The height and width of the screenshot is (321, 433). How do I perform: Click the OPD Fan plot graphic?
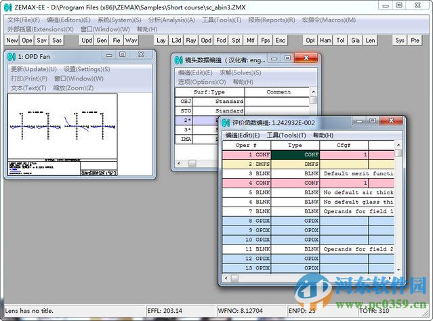click(63, 135)
